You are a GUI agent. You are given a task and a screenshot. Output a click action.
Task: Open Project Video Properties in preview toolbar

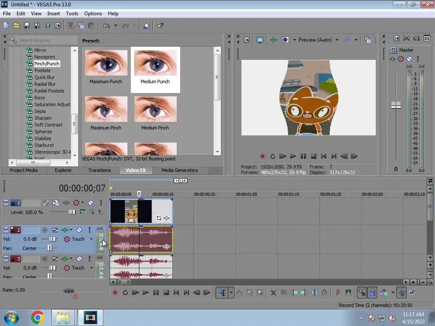(247, 40)
